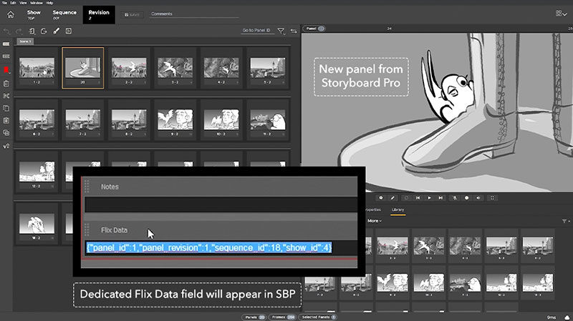Click the second panel strip sidebar icon

click(x=6, y=56)
